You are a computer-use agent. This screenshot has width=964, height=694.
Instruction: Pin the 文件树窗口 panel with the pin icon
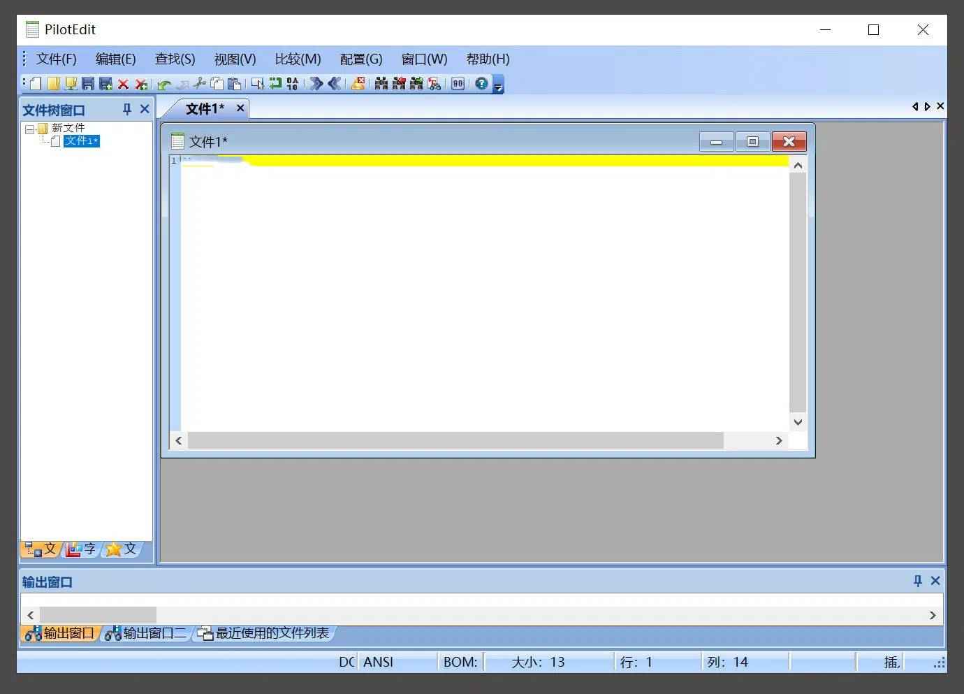click(x=126, y=108)
